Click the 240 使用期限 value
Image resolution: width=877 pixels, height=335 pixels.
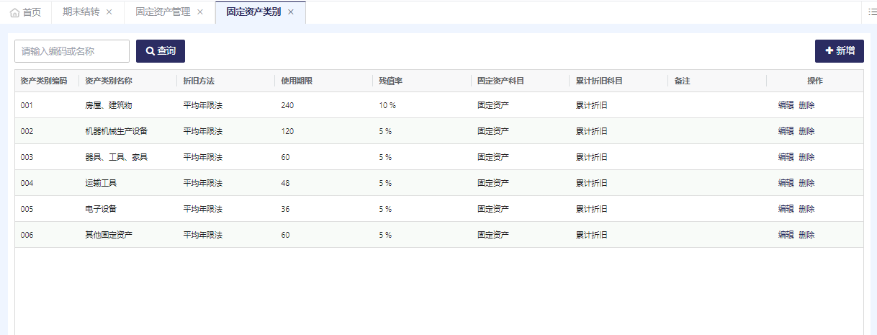click(x=288, y=105)
